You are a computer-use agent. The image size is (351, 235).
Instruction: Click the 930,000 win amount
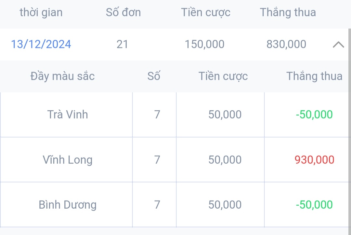pos(314,160)
